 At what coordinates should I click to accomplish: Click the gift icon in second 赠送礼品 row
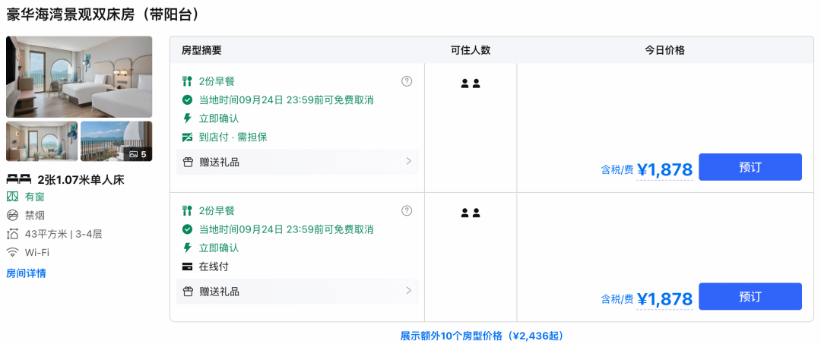click(x=188, y=292)
